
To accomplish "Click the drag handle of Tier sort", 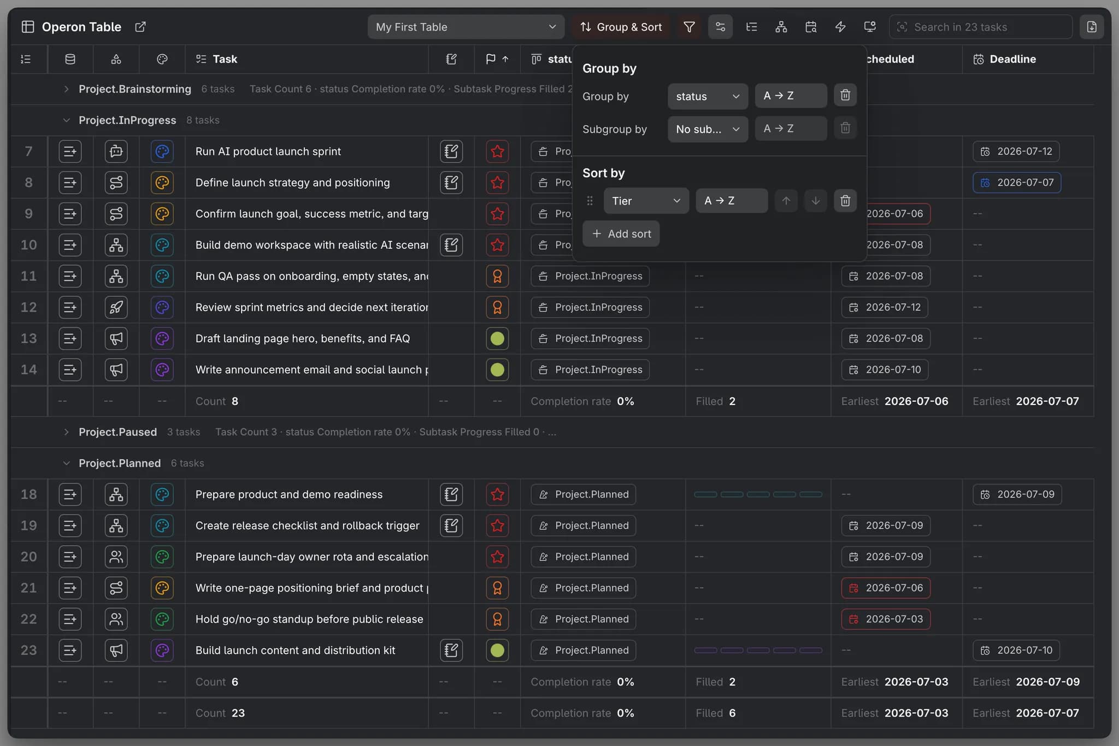I will (x=590, y=201).
